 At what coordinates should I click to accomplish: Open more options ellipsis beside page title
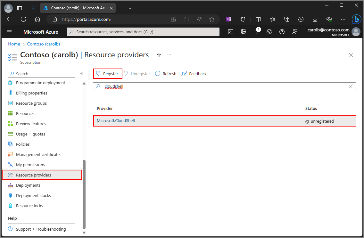point(169,55)
